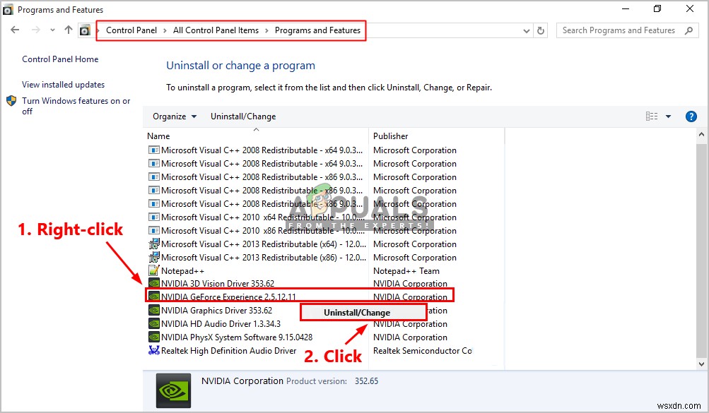Click the scrollbar down arrow in the list
The width and height of the screenshot is (709, 413).
pyautogui.click(x=701, y=364)
